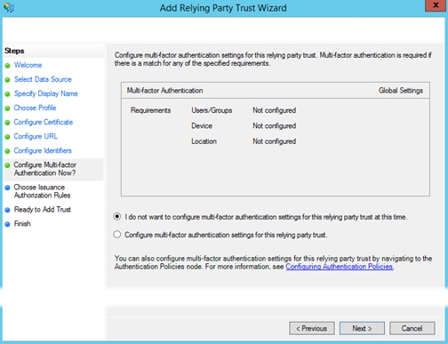Click the wizard icon in the title bar
Screen dimensions: 448x344
pos(9,7)
